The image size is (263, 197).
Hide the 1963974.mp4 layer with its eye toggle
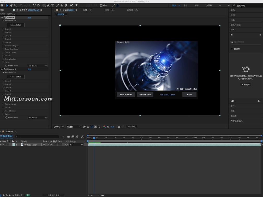pos(1,144)
